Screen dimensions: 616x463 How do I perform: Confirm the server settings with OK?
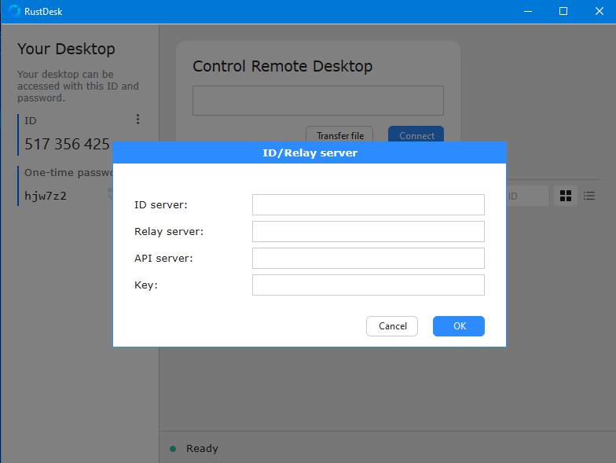coord(459,326)
